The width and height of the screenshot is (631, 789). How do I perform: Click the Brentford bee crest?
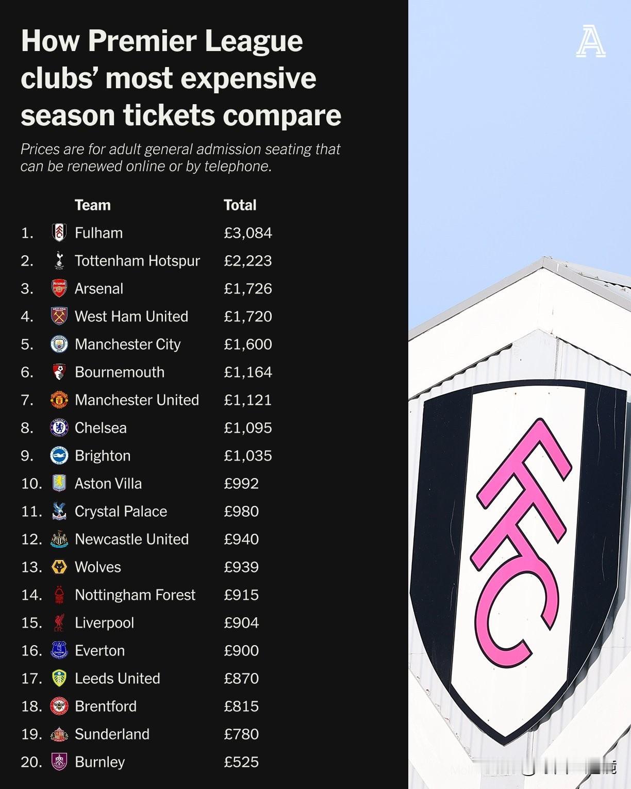tap(59, 706)
